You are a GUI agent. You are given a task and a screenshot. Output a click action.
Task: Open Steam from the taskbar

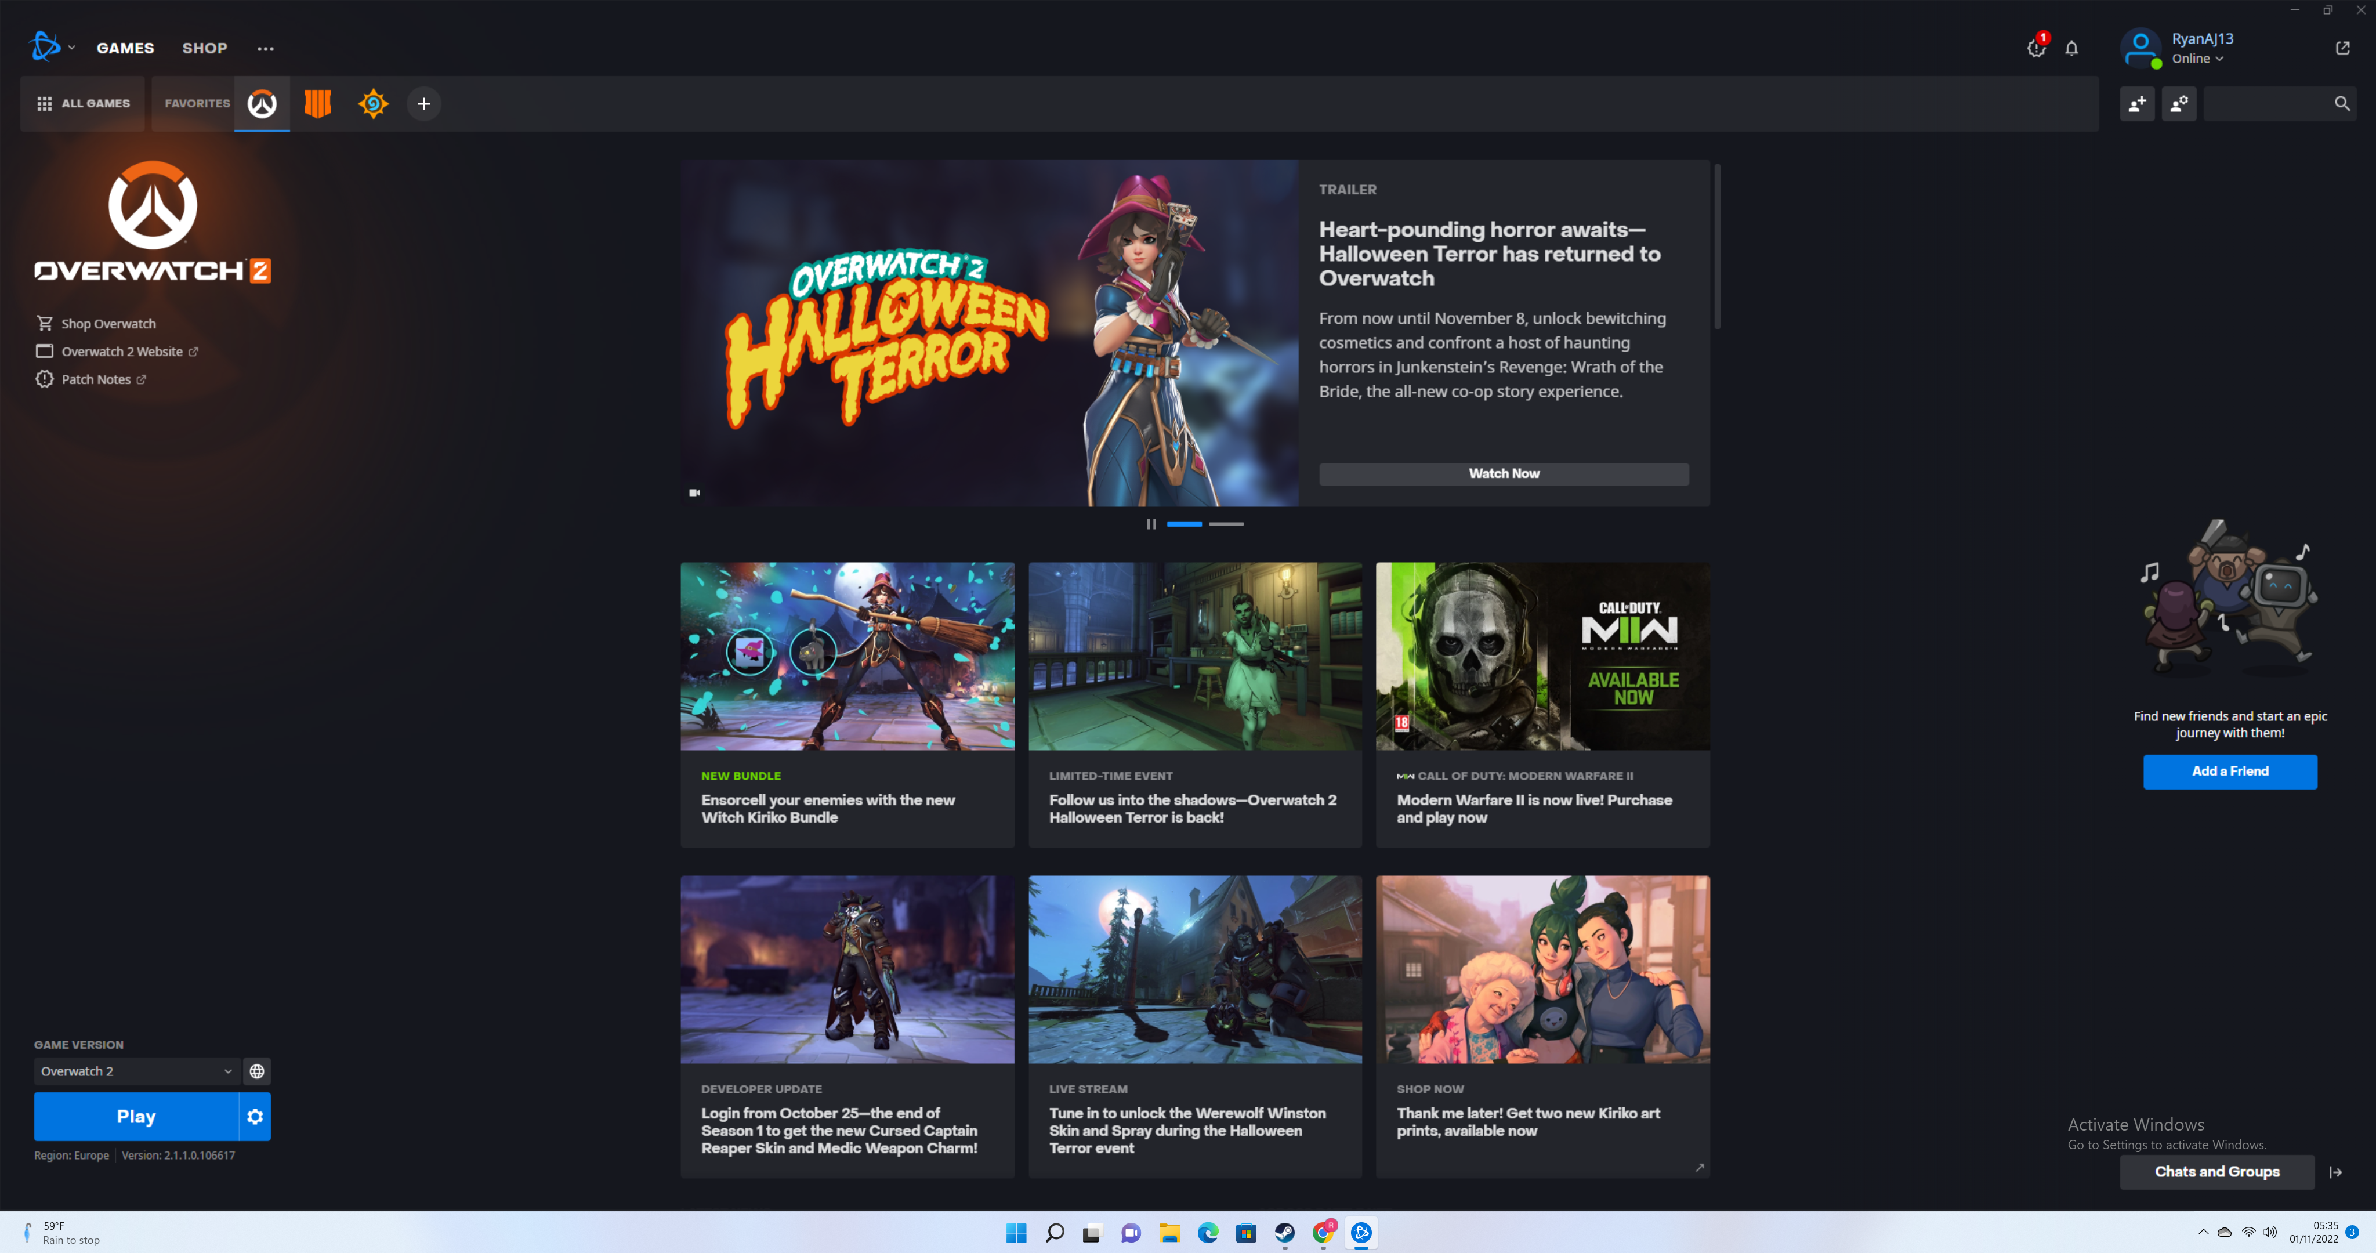(1284, 1233)
